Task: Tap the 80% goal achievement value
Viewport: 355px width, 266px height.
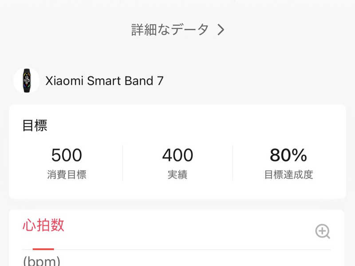Action: tap(288, 156)
